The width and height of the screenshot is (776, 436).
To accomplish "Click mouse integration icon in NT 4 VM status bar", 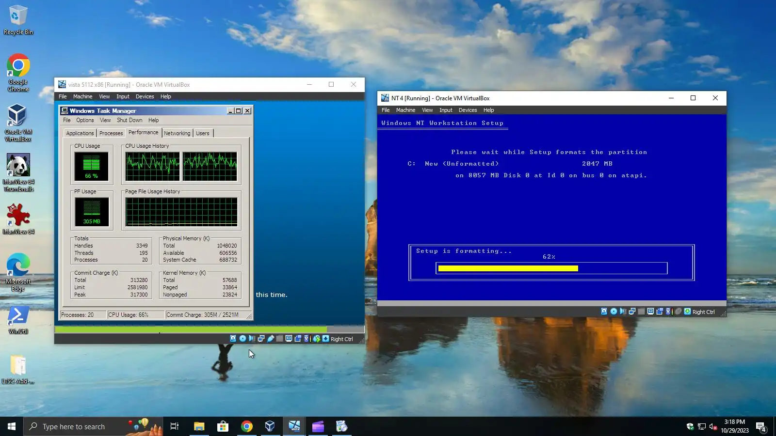I will point(678,311).
